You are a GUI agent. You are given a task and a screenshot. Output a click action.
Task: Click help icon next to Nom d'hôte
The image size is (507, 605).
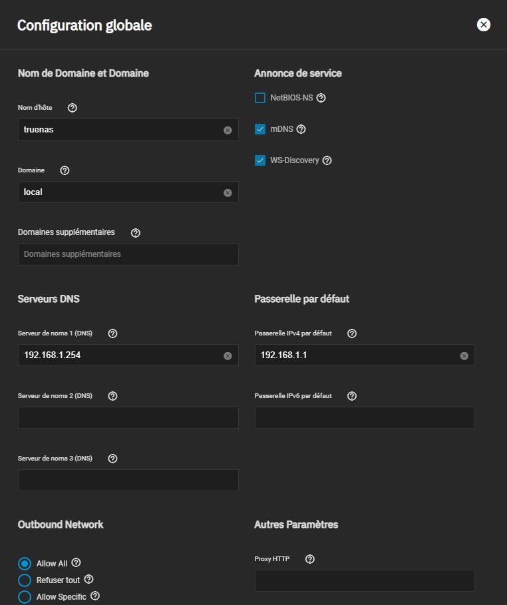tap(73, 108)
